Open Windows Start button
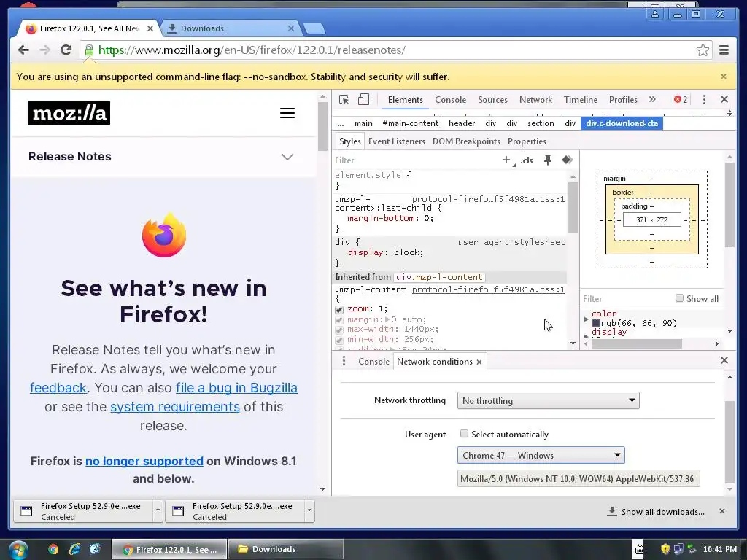 [x=18, y=550]
